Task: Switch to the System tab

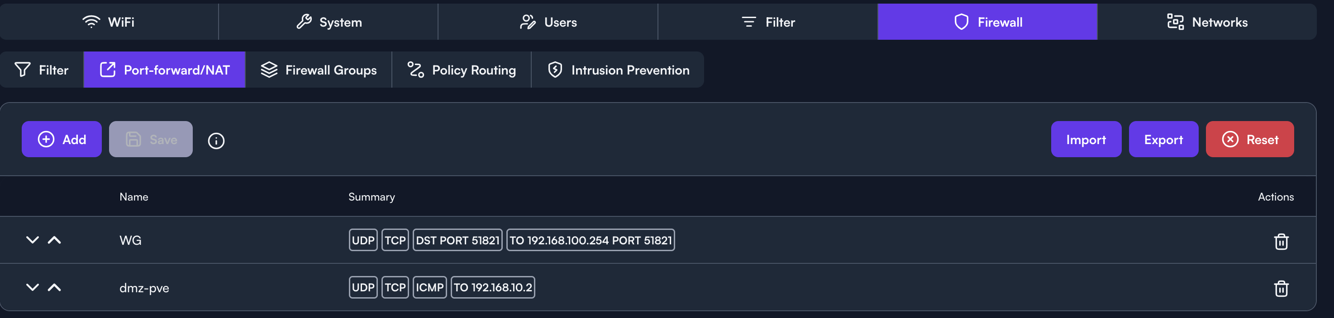Action: (329, 22)
